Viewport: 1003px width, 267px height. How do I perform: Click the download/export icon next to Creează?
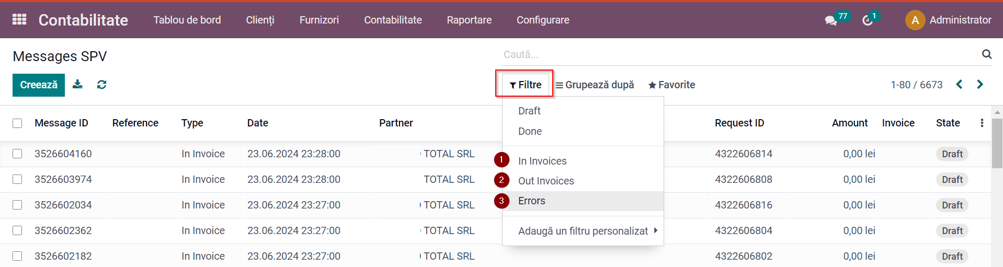click(x=77, y=85)
